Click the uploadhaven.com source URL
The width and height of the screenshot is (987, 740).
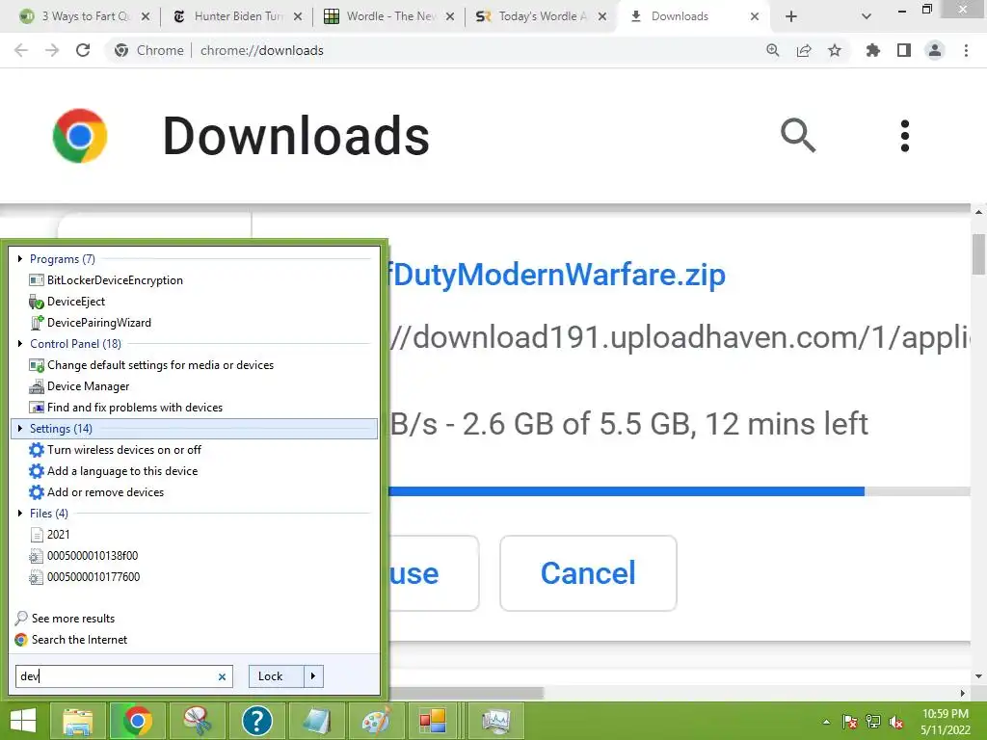680,338
